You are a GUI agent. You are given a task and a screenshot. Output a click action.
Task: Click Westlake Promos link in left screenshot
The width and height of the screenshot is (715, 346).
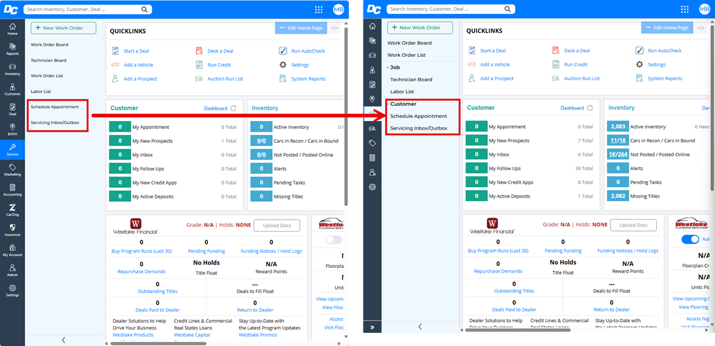coord(258,335)
